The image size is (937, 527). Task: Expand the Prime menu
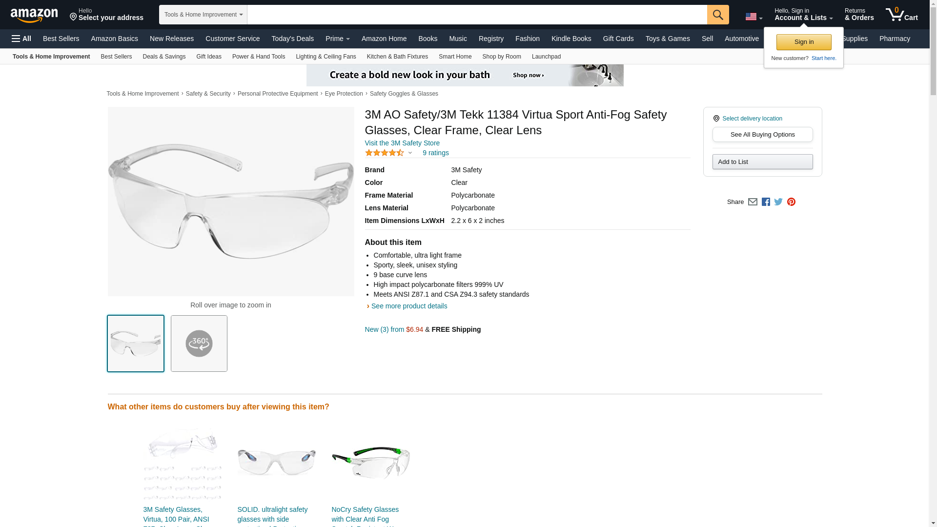click(337, 39)
